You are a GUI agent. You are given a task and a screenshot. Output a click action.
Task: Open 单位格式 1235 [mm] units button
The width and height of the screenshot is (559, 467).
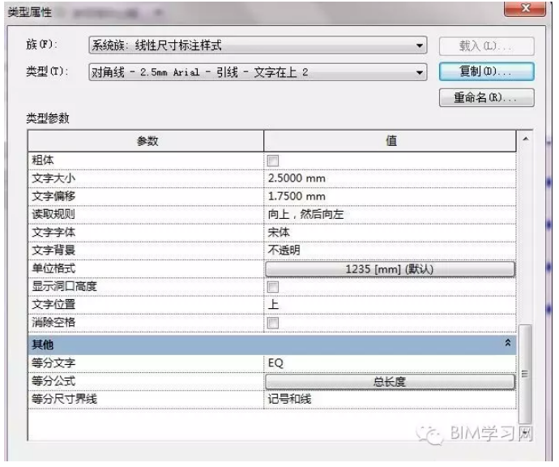[390, 268]
